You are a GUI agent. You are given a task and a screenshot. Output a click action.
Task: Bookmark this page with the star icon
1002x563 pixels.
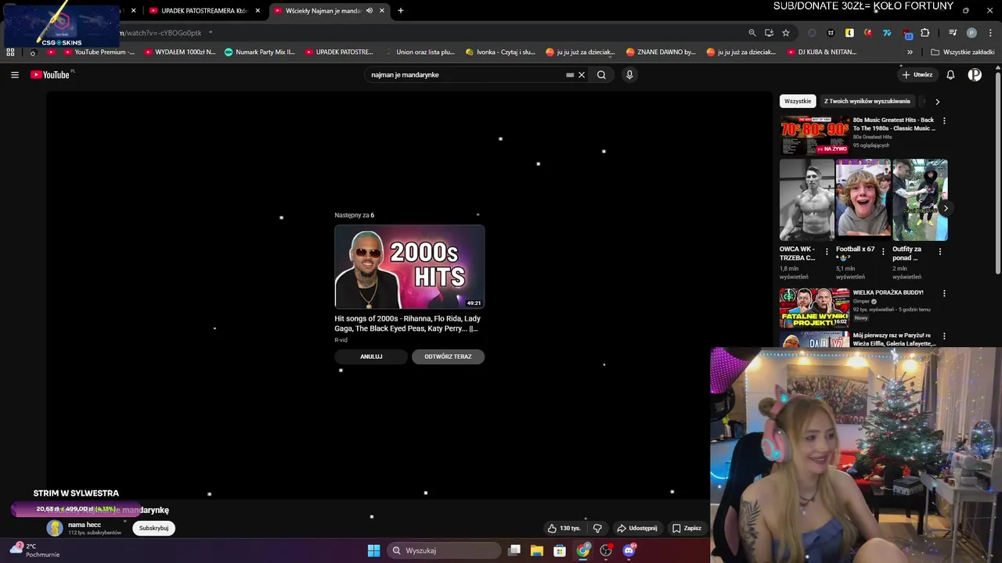[786, 33]
